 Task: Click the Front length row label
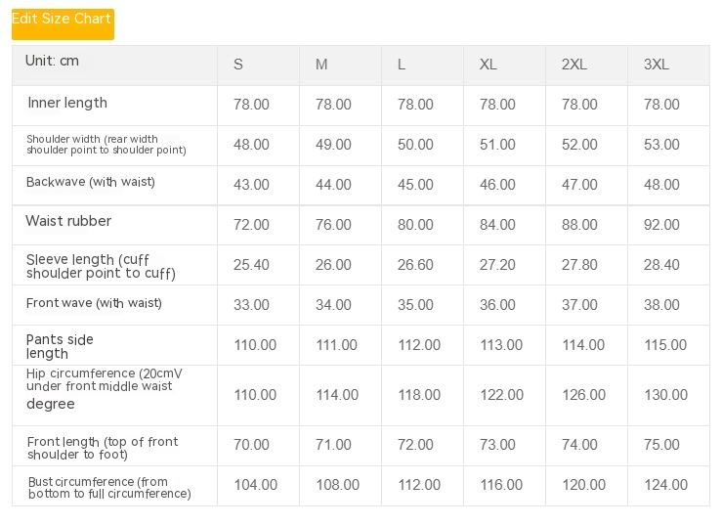pyautogui.click(x=103, y=448)
